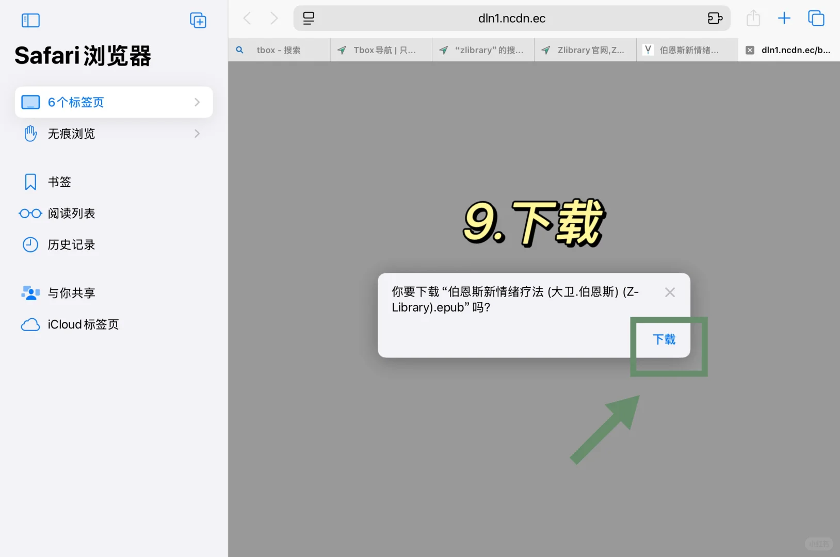Click the clock icon beside 历史记录

coord(30,245)
